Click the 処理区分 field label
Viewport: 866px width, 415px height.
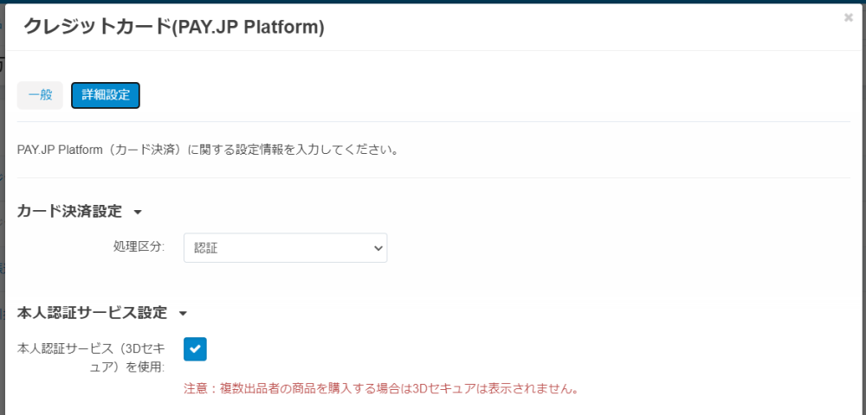(x=139, y=248)
